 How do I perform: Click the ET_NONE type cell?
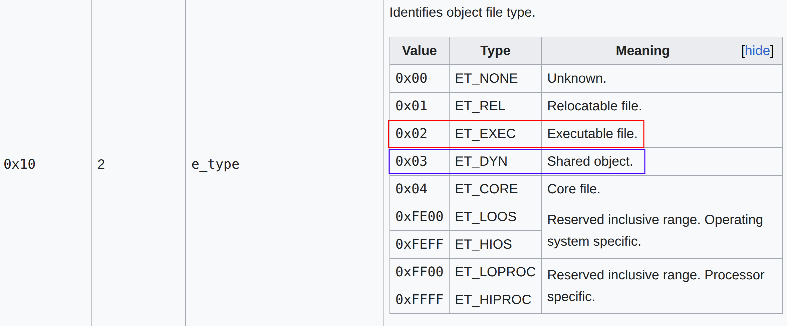pyautogui.click(x=486, y=78)
